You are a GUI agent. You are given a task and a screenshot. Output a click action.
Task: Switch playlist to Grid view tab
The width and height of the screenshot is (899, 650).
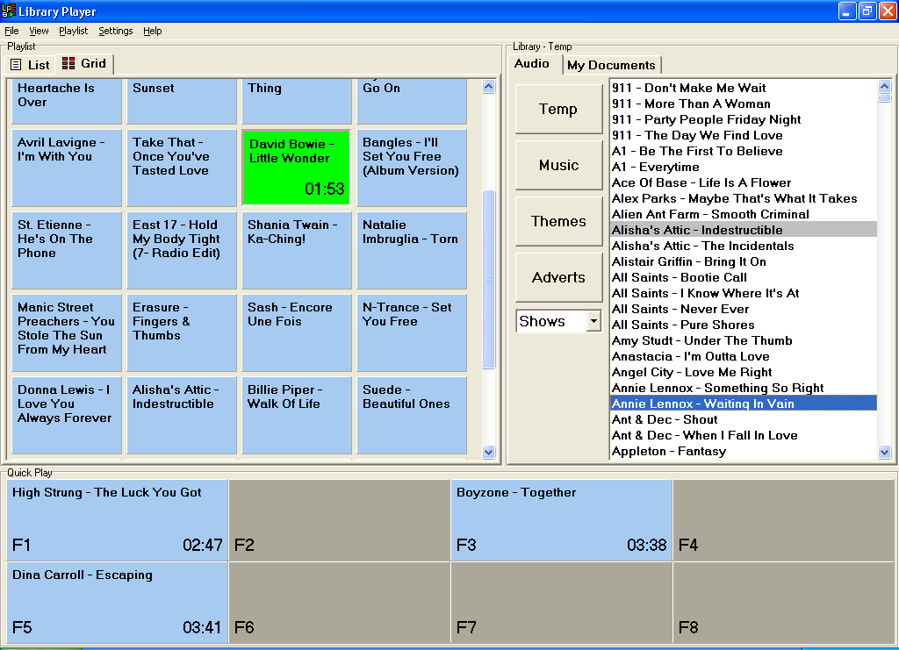[84, 63]
